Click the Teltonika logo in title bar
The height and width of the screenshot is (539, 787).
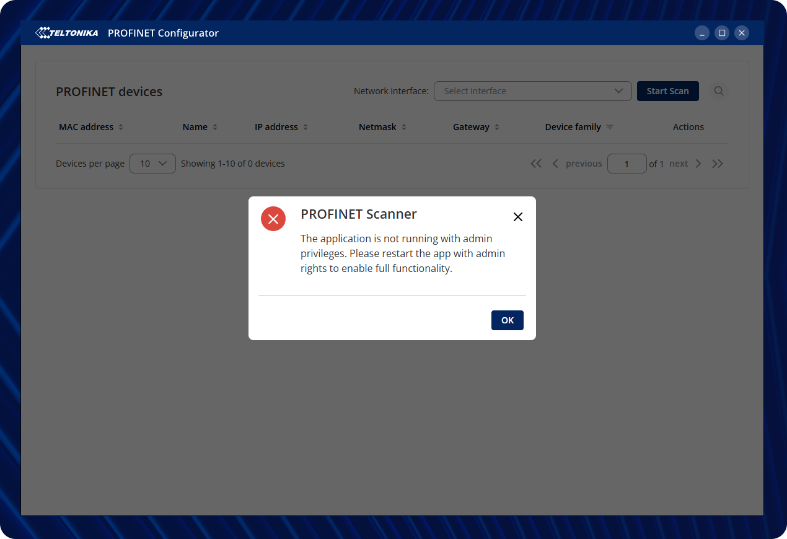(67, 33)
